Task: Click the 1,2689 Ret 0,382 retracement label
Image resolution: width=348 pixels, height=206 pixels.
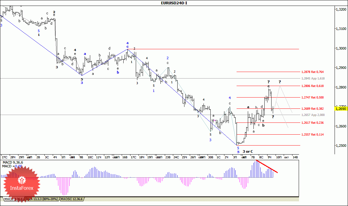Action: click(312, 108)
